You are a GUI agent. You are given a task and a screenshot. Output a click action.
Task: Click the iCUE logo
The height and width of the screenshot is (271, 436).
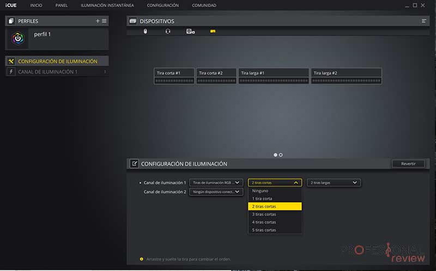tap(11, 5)
